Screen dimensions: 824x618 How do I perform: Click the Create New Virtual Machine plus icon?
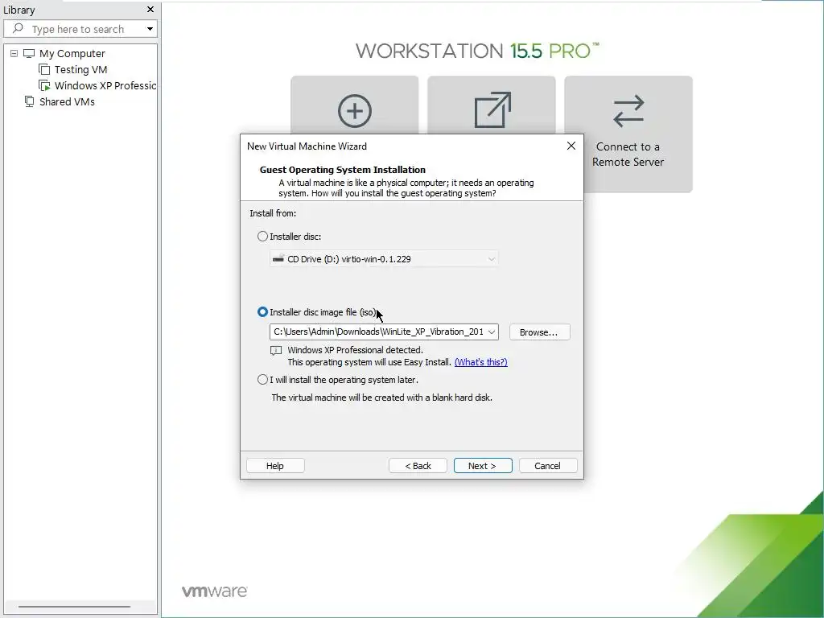355,111
